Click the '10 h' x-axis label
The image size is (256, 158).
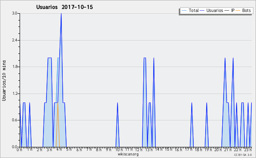click(x=119, y=149)
